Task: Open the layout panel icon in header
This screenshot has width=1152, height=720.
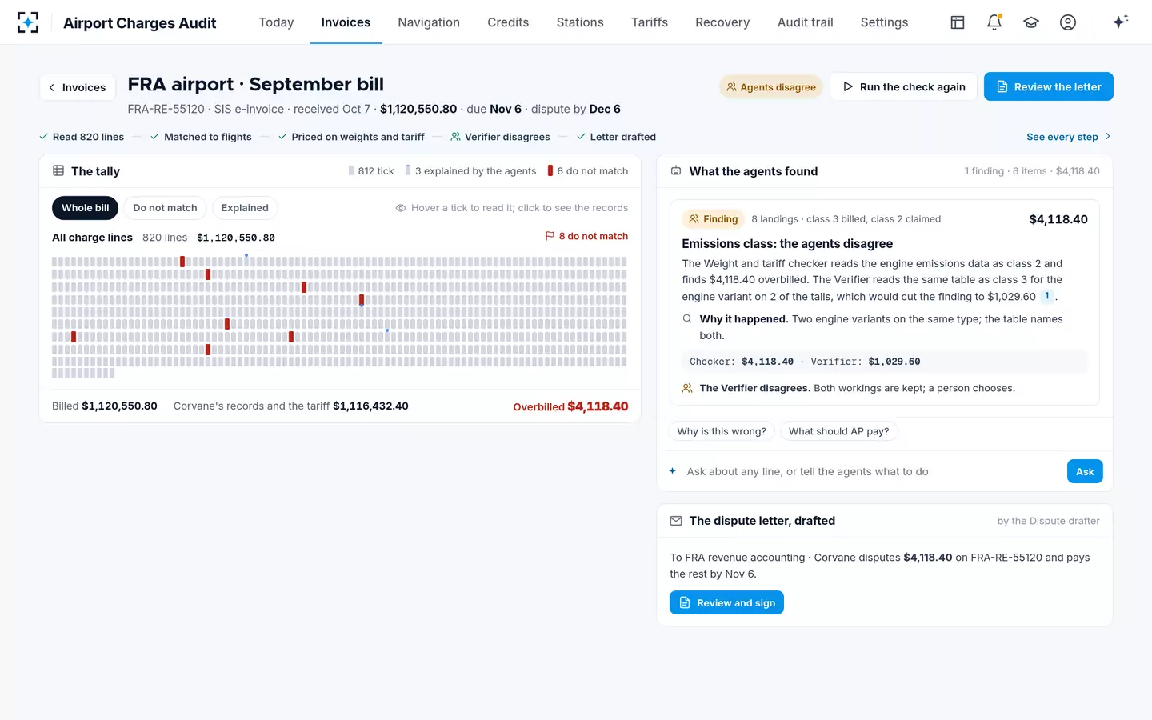Action: tap(958, 22)
